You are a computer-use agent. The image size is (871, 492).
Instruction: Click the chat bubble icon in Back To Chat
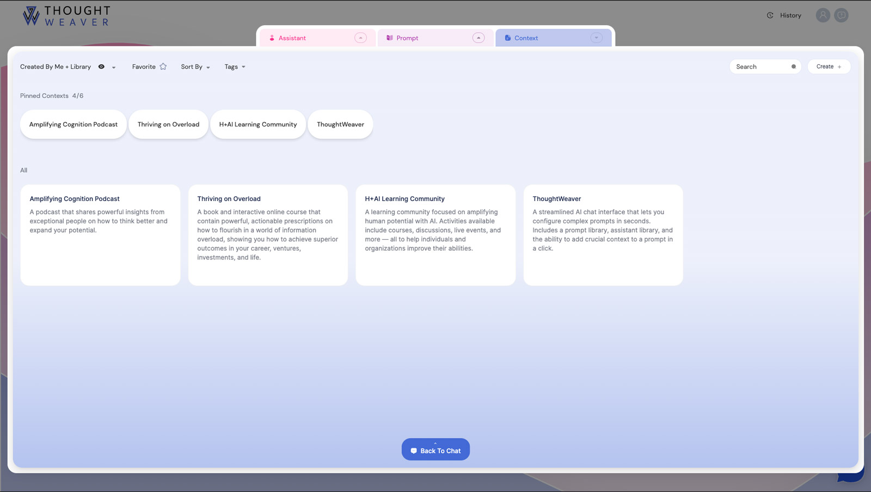coord(414,451)
